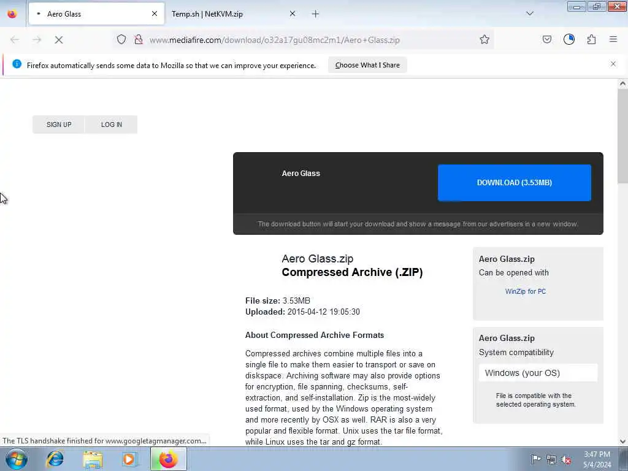Open the Firefox account icon

tap(569, 39)
